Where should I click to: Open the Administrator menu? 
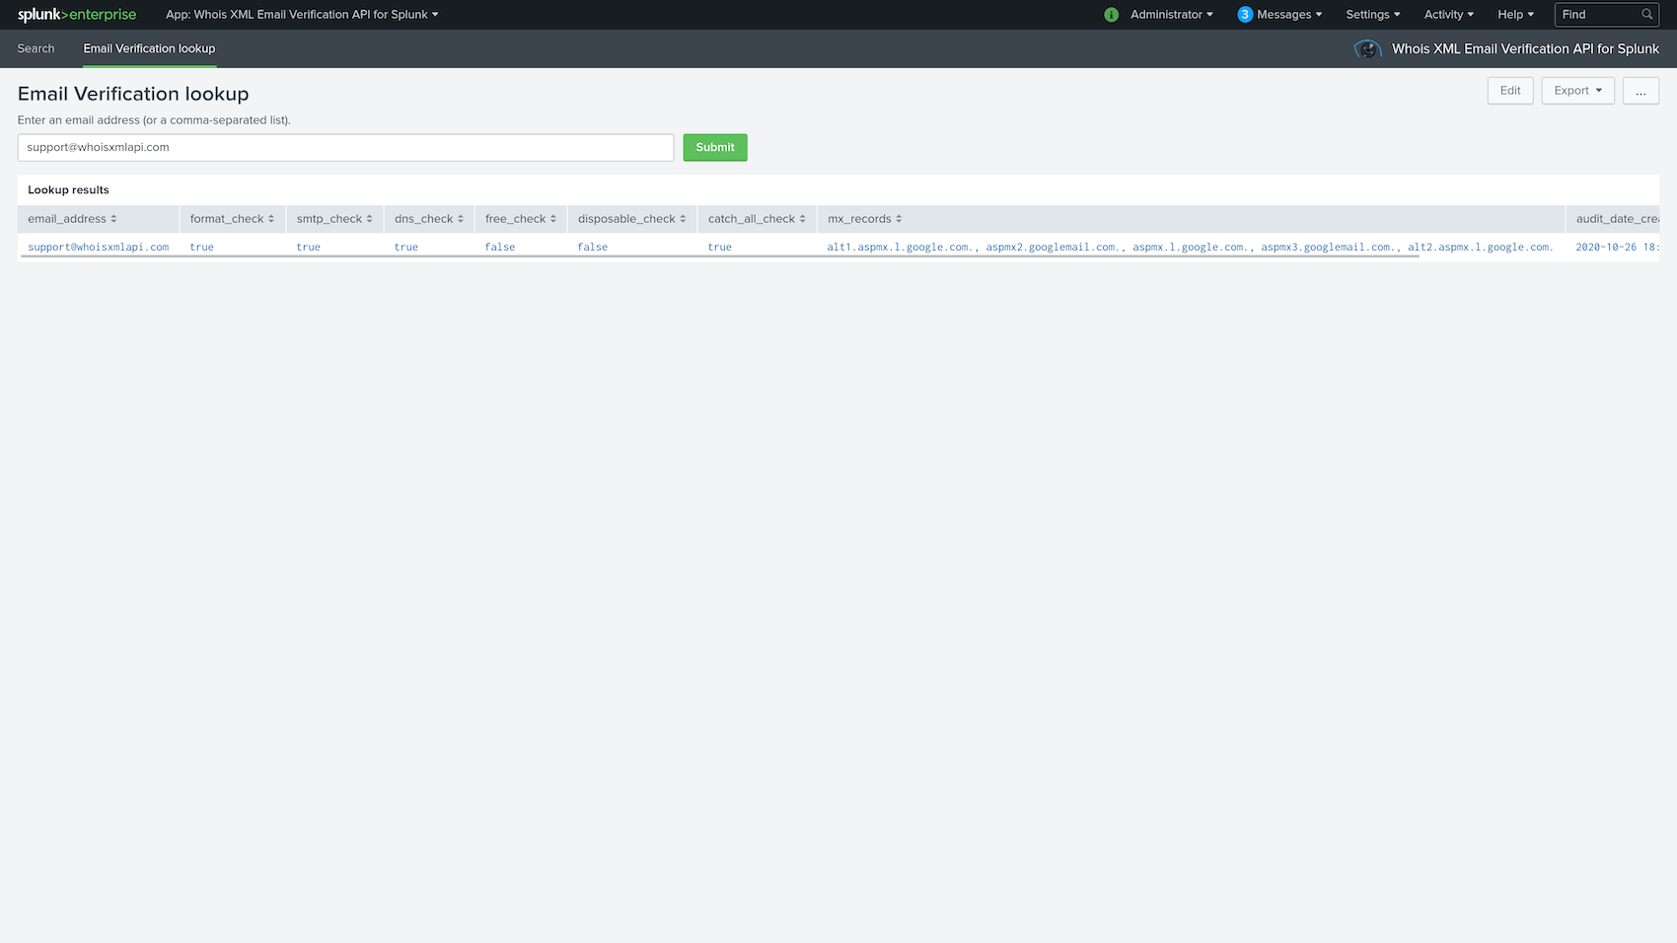(x=1172, y=15)
